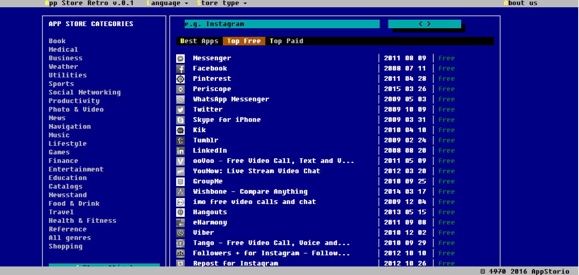Click the Viber app icon
Image resolution: width=579 pixels, height=275 pixels.
click(x=180, y=233)
